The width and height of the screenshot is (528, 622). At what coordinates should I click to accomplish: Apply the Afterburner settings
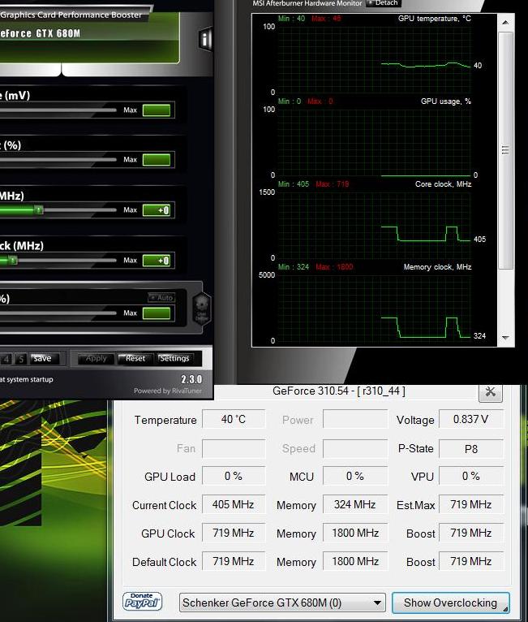96,359
